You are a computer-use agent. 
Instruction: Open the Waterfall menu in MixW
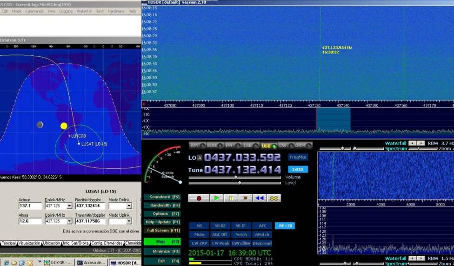tap(84, 11)
